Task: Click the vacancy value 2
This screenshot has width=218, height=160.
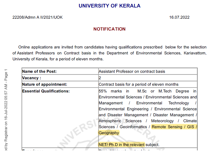Action: pyautogui.click(x=100, y=78)
